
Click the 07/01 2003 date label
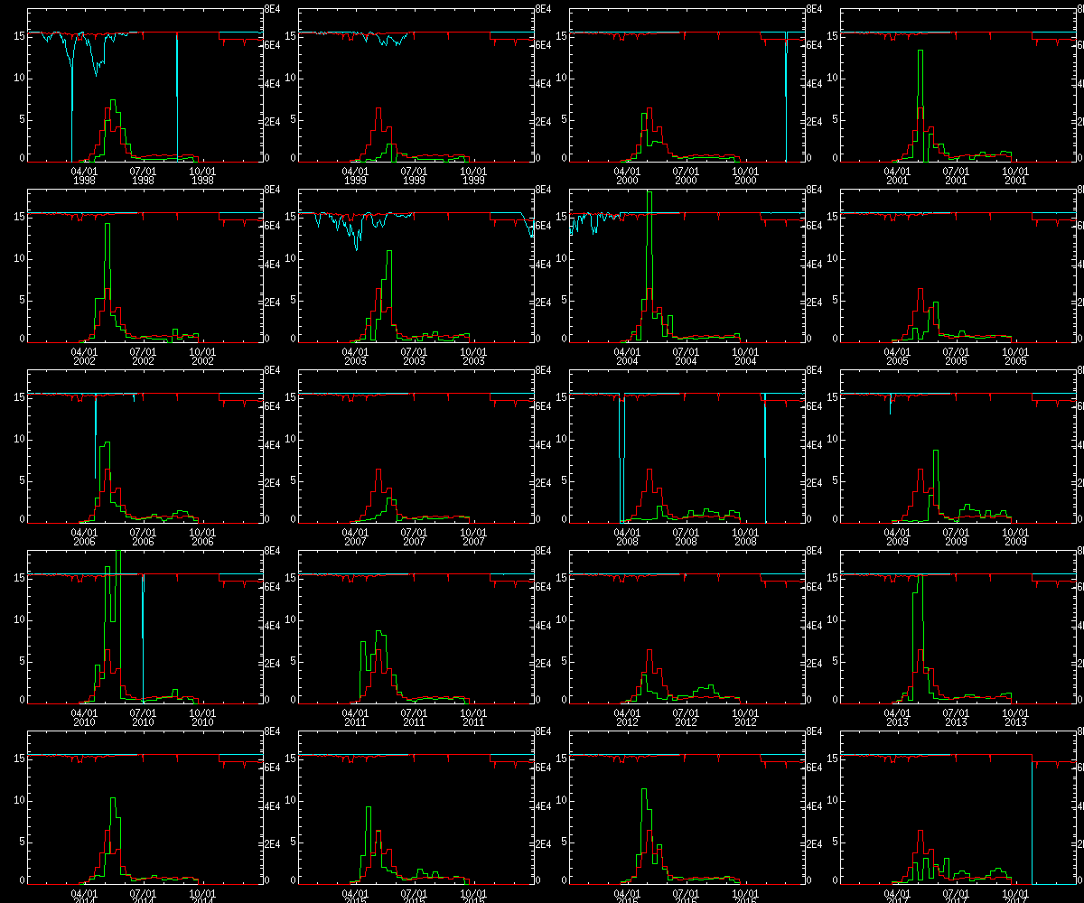(x=414, y=356)
